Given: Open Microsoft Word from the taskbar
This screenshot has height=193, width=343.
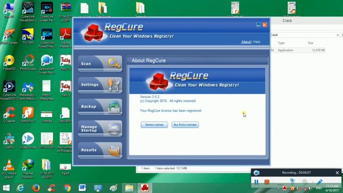Looking at the screenshot, I should (x=82, y=188).
